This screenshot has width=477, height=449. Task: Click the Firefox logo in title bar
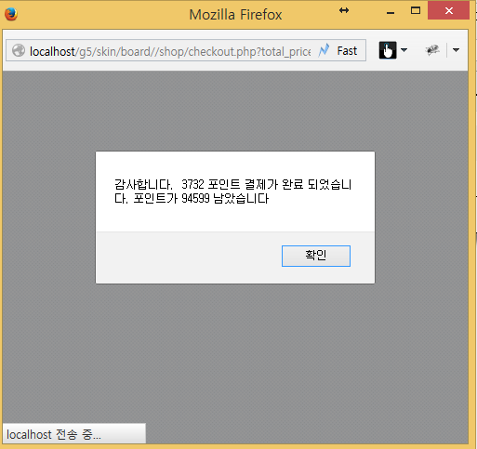point(11,14)
